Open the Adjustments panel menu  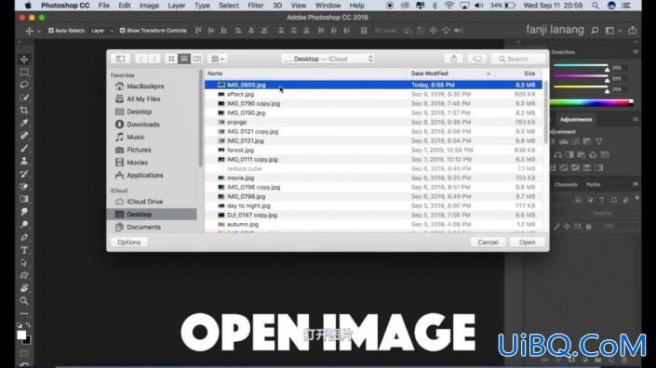click(636, 119)
